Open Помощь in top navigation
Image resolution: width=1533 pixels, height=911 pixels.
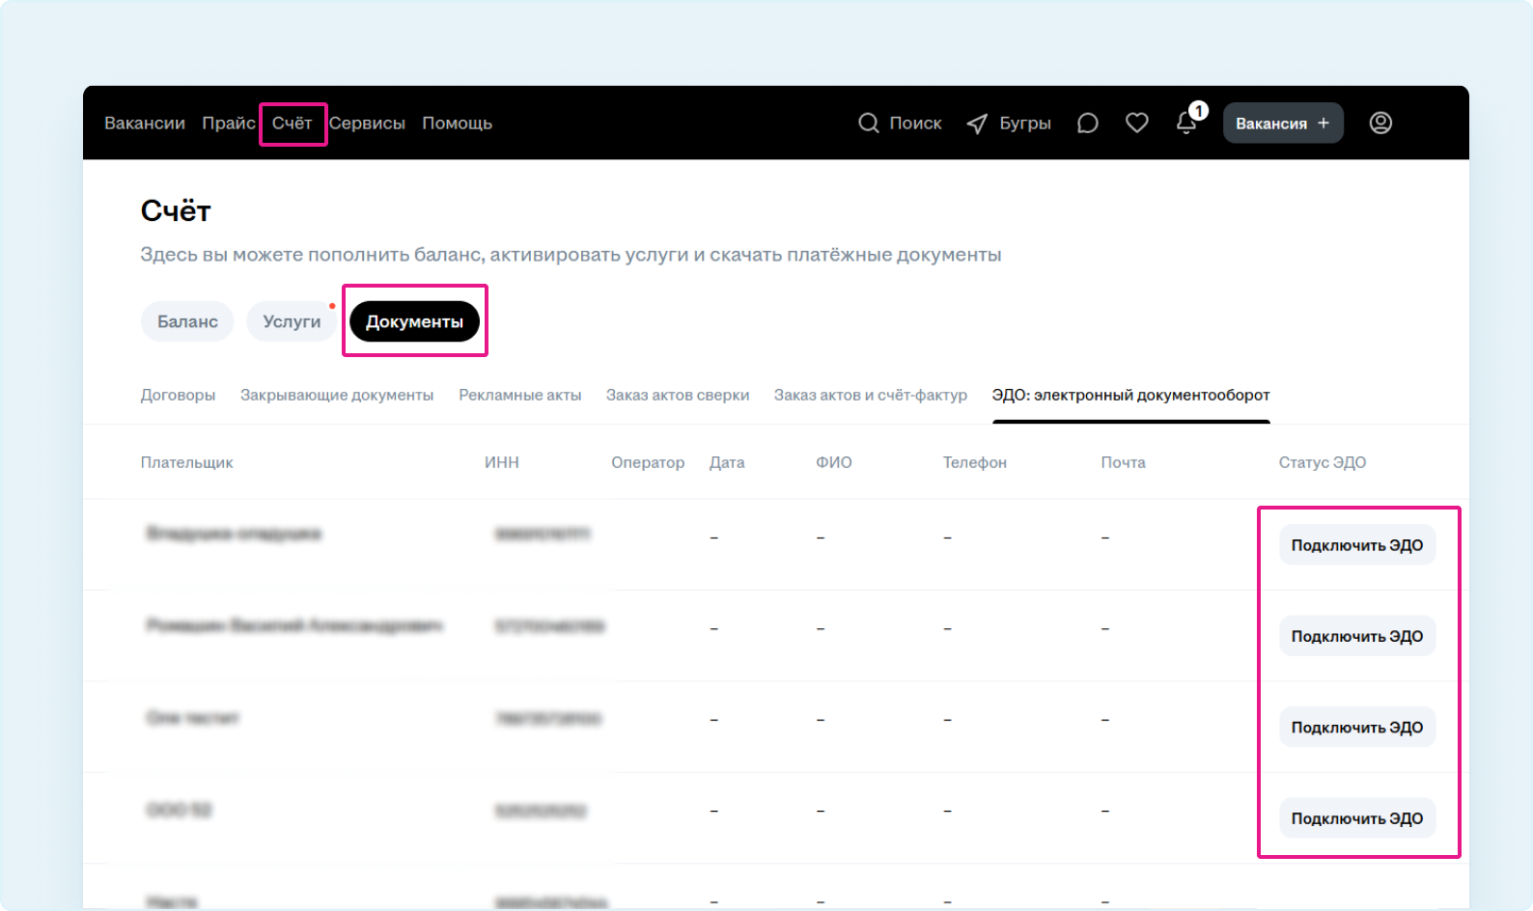click(457, 124)
